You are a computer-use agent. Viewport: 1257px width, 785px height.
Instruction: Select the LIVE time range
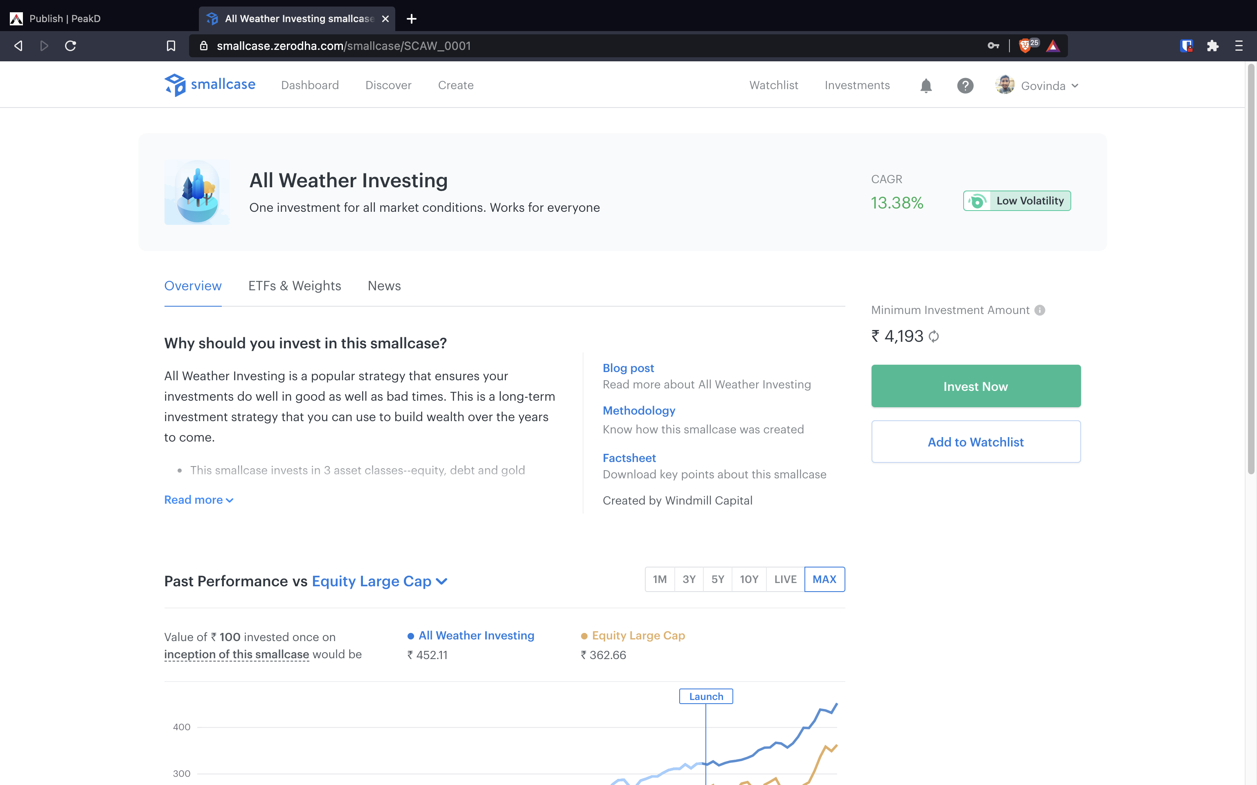(785, 579)
